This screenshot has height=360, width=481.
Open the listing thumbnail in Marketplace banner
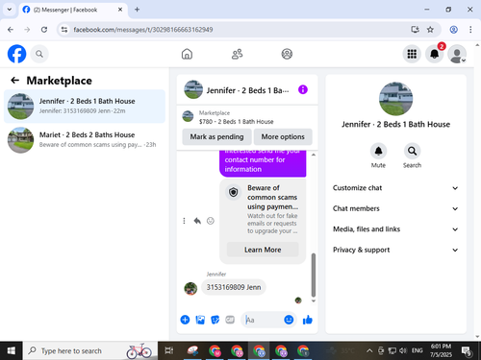pyautogui.click(x=188, y=116)
